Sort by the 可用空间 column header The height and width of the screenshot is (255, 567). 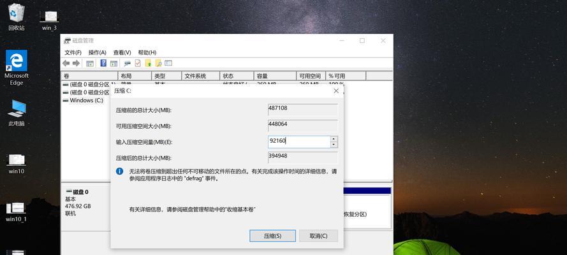[311, 76]
